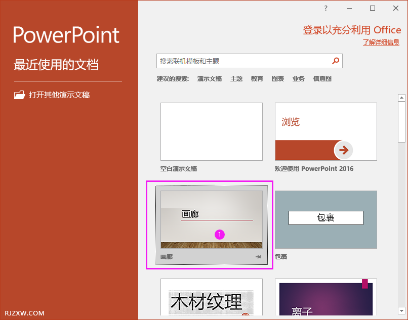Screen dimensions: 408x320
Task: Open the 包裹 template
Action: pos(325,219)
